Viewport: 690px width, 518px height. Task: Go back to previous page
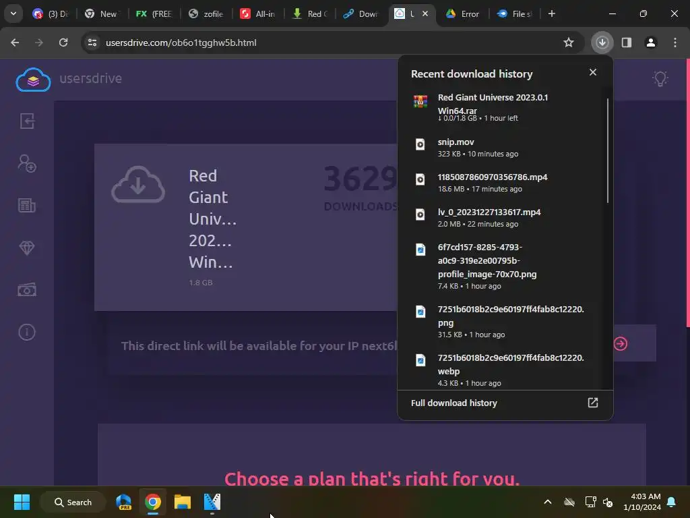coord(15,42)
